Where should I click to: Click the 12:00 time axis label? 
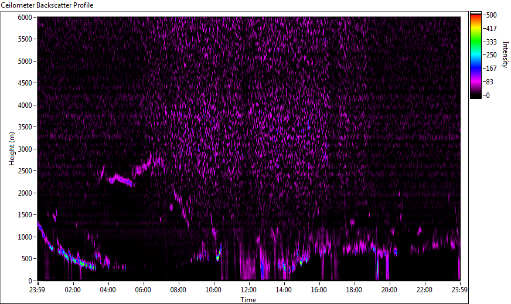click(x=248, y=290)
